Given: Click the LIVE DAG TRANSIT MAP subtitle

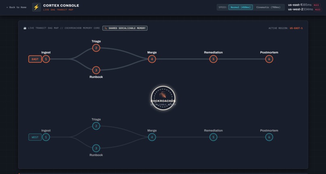Looking at the screenshot, I should (x=58, y=10).
